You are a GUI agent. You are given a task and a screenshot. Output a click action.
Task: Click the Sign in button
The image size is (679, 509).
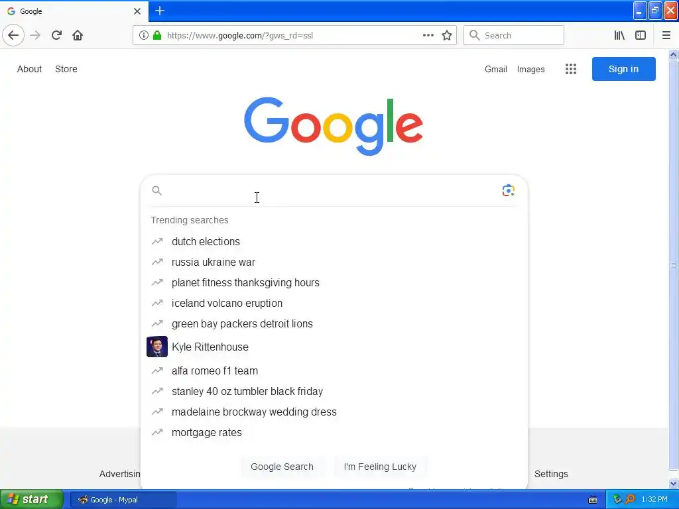point(623,69)
